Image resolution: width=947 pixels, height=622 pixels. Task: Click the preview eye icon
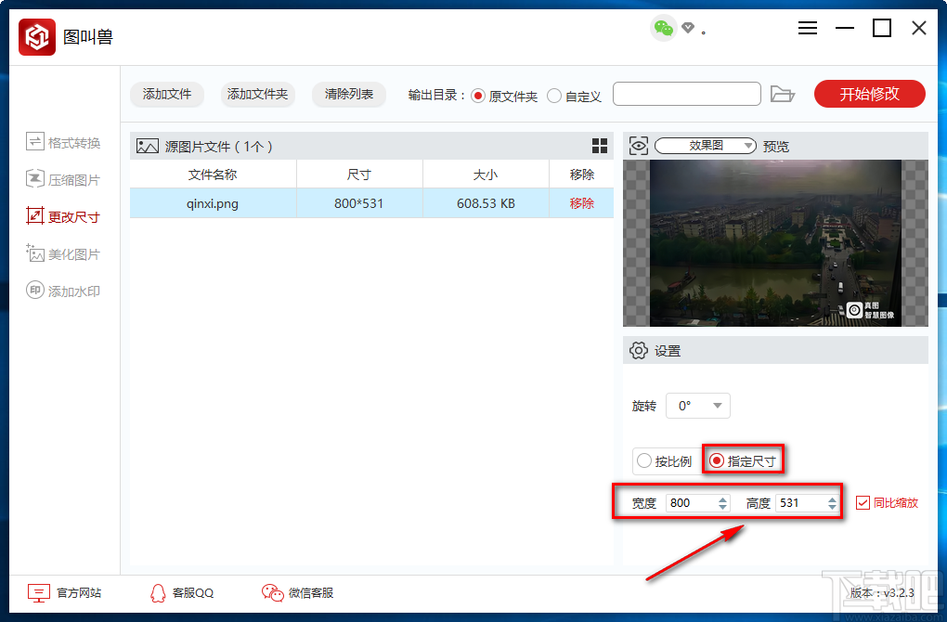(639, 146)
